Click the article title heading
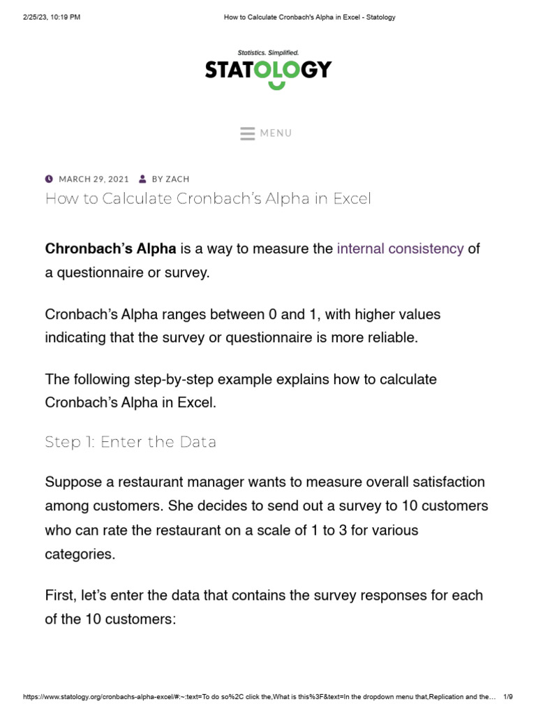Image resolution: width=536 pixels, height=715 pixels. click(x=208, y=199)
